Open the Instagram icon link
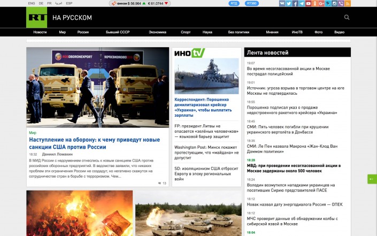 pos(335,3)
